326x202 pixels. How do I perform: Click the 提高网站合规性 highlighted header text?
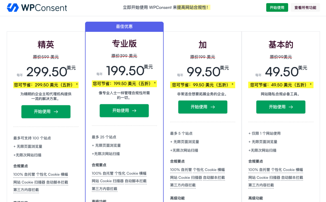pyautogui.click(x=194, y=7)
